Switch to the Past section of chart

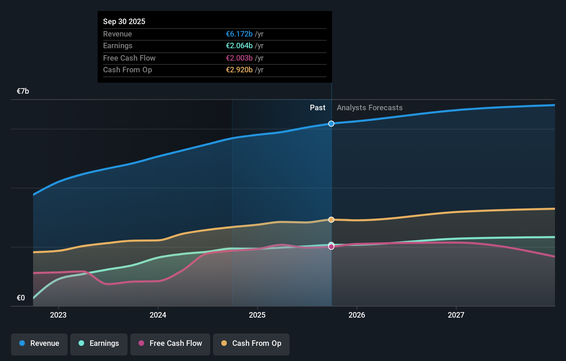click(317, 107)
